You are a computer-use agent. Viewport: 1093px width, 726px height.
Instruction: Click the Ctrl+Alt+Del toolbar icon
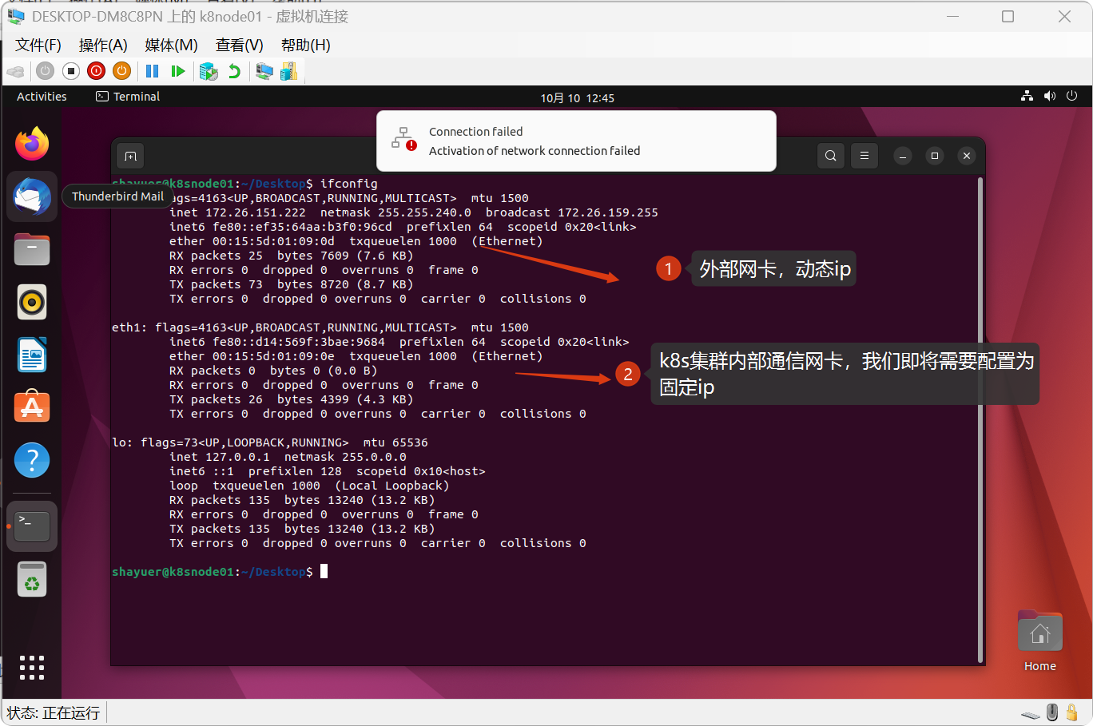(x=15, y=72)
